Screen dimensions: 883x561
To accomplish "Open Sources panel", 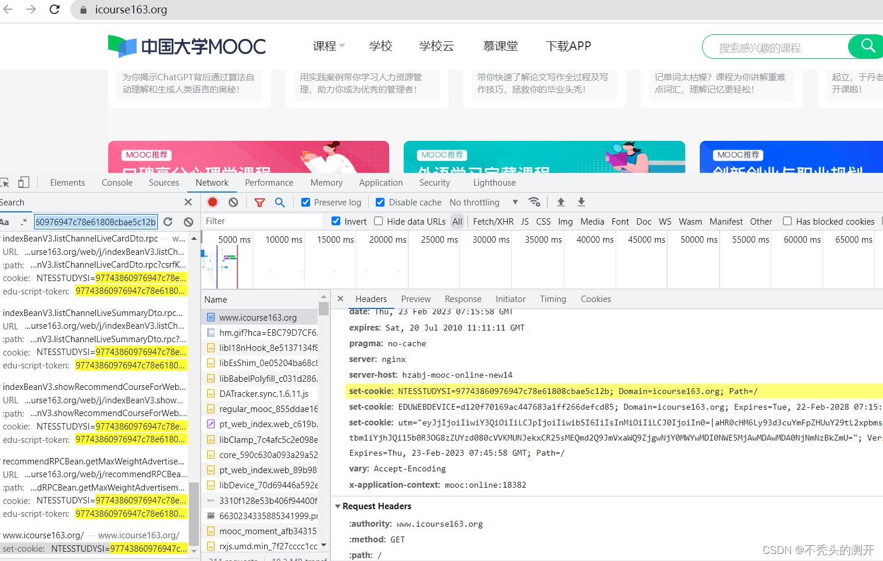I will pos(164,182).
